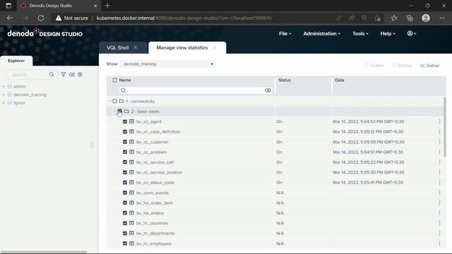Open the Administration menu
Screen dimensions: 452x254
point(322,33)
